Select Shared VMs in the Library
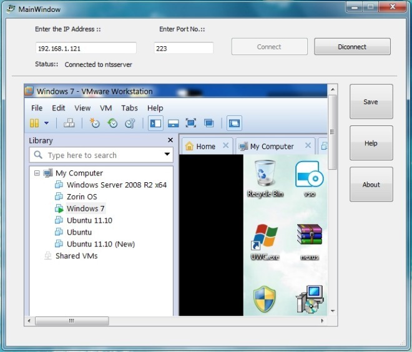Viewport: 412px width, 352px height. click(76, 256)
